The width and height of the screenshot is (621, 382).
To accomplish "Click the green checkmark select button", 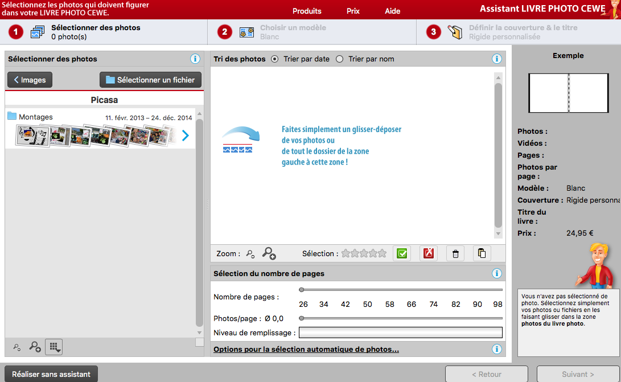I will click(402, 253).
